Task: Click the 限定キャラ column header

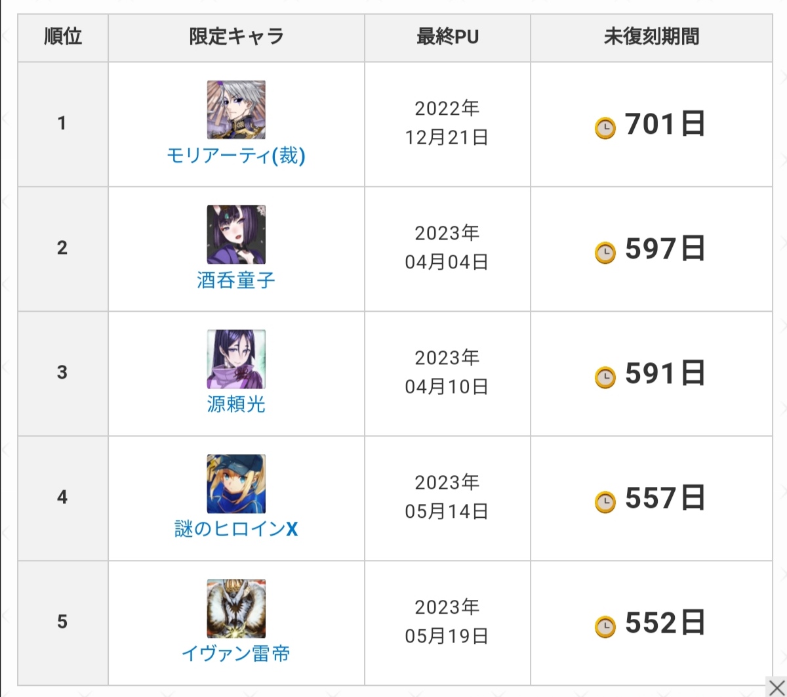Action: [x=236, y=37]
